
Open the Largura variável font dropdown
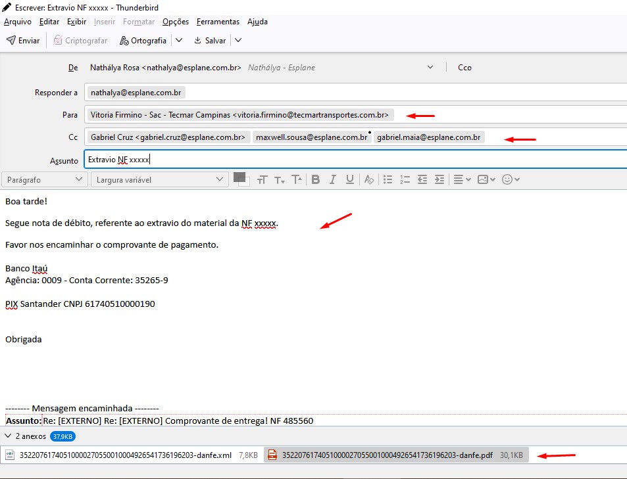coord(159,179)
